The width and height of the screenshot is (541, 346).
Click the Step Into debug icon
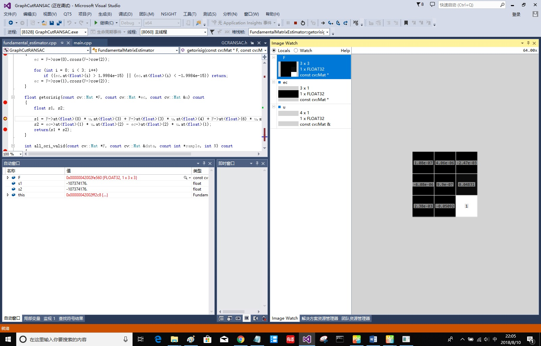coord(330,23)
